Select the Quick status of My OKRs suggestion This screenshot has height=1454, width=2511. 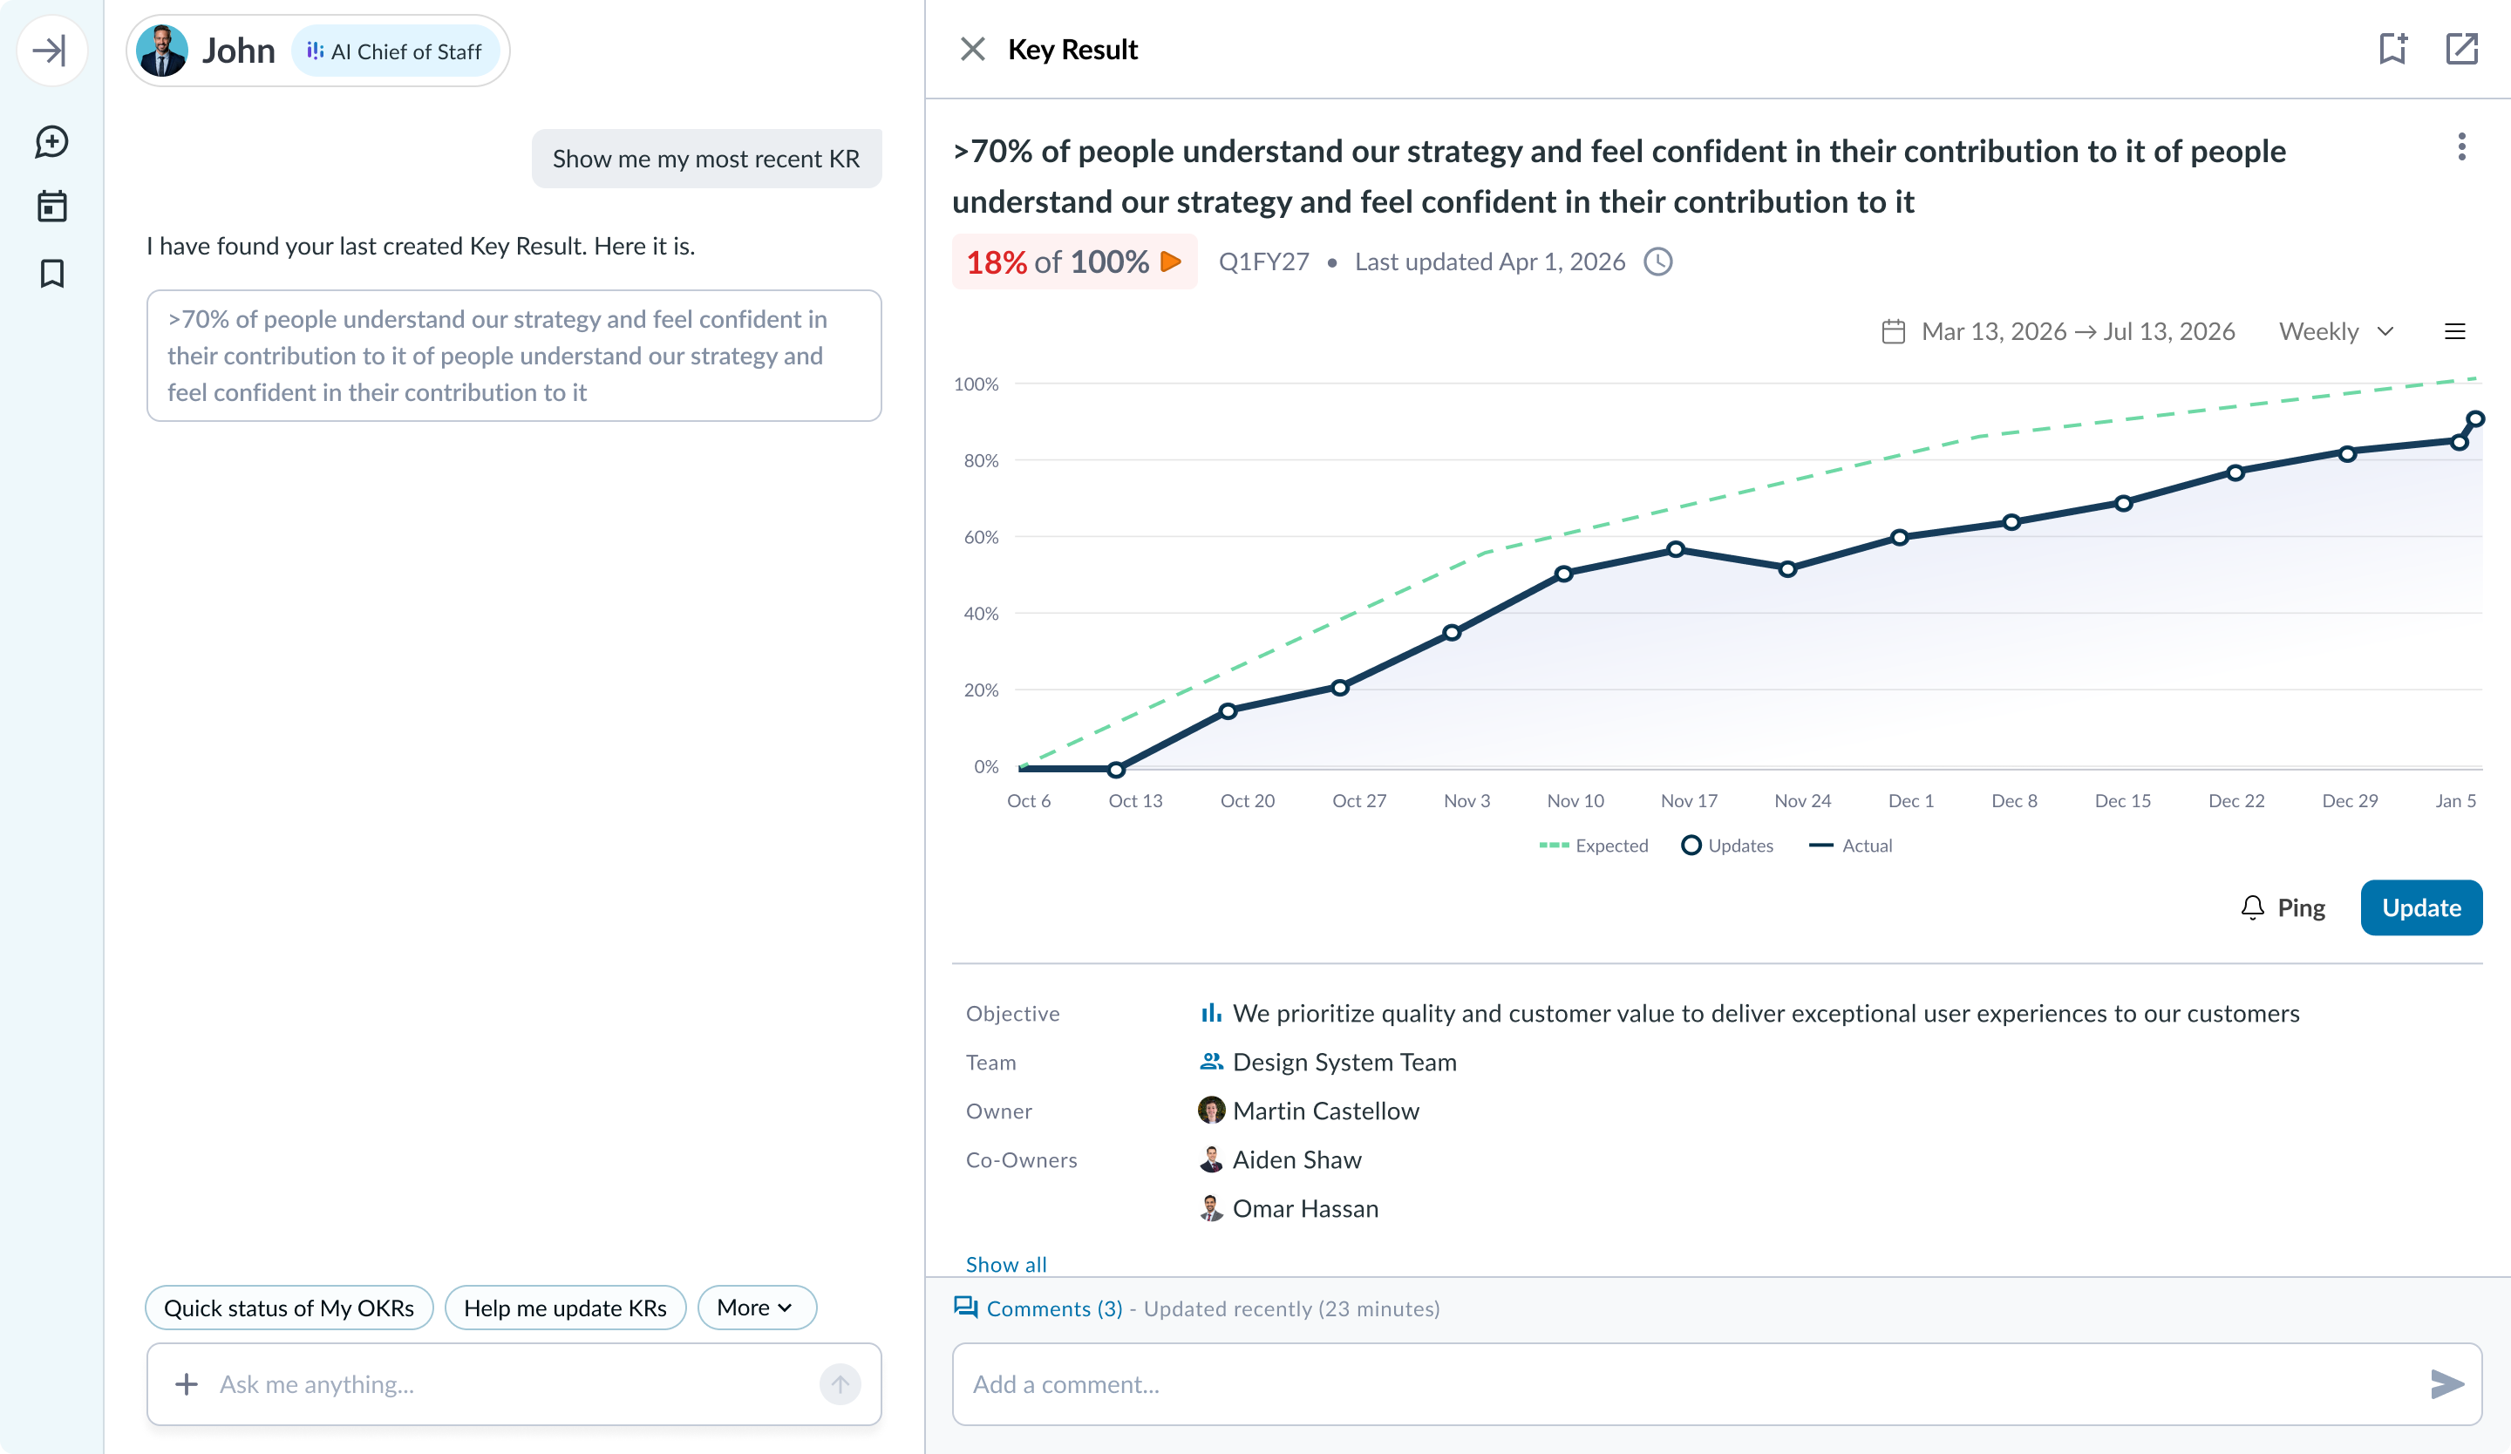coord(289,1308)
